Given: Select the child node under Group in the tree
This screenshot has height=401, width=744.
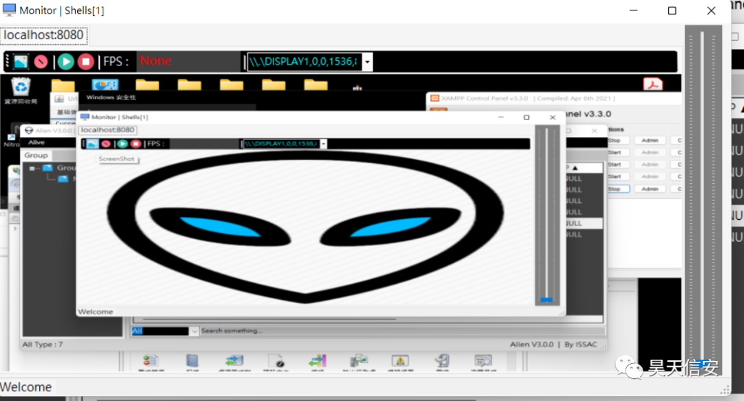Looking at the screenshot, I should pyautogui.click(x=63, y=179).
